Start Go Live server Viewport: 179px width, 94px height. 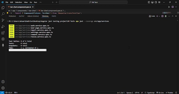point(160,93)
